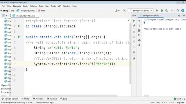Rerun the program in the Run panel

coord(134,21)
